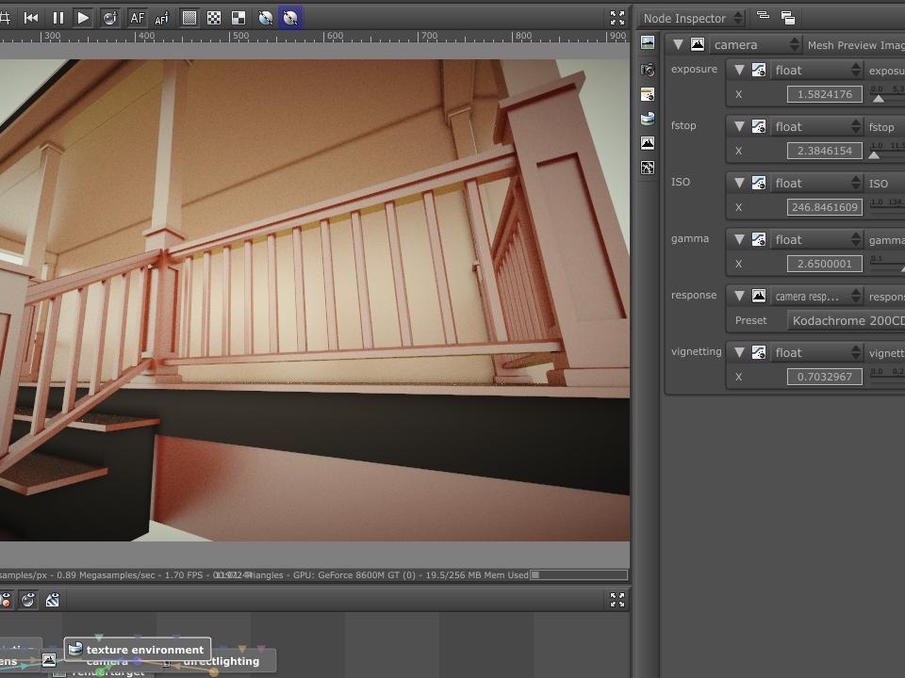The image size is (905, 678).
Task: Collapse the exposure float section
Action: coord(739,70)
